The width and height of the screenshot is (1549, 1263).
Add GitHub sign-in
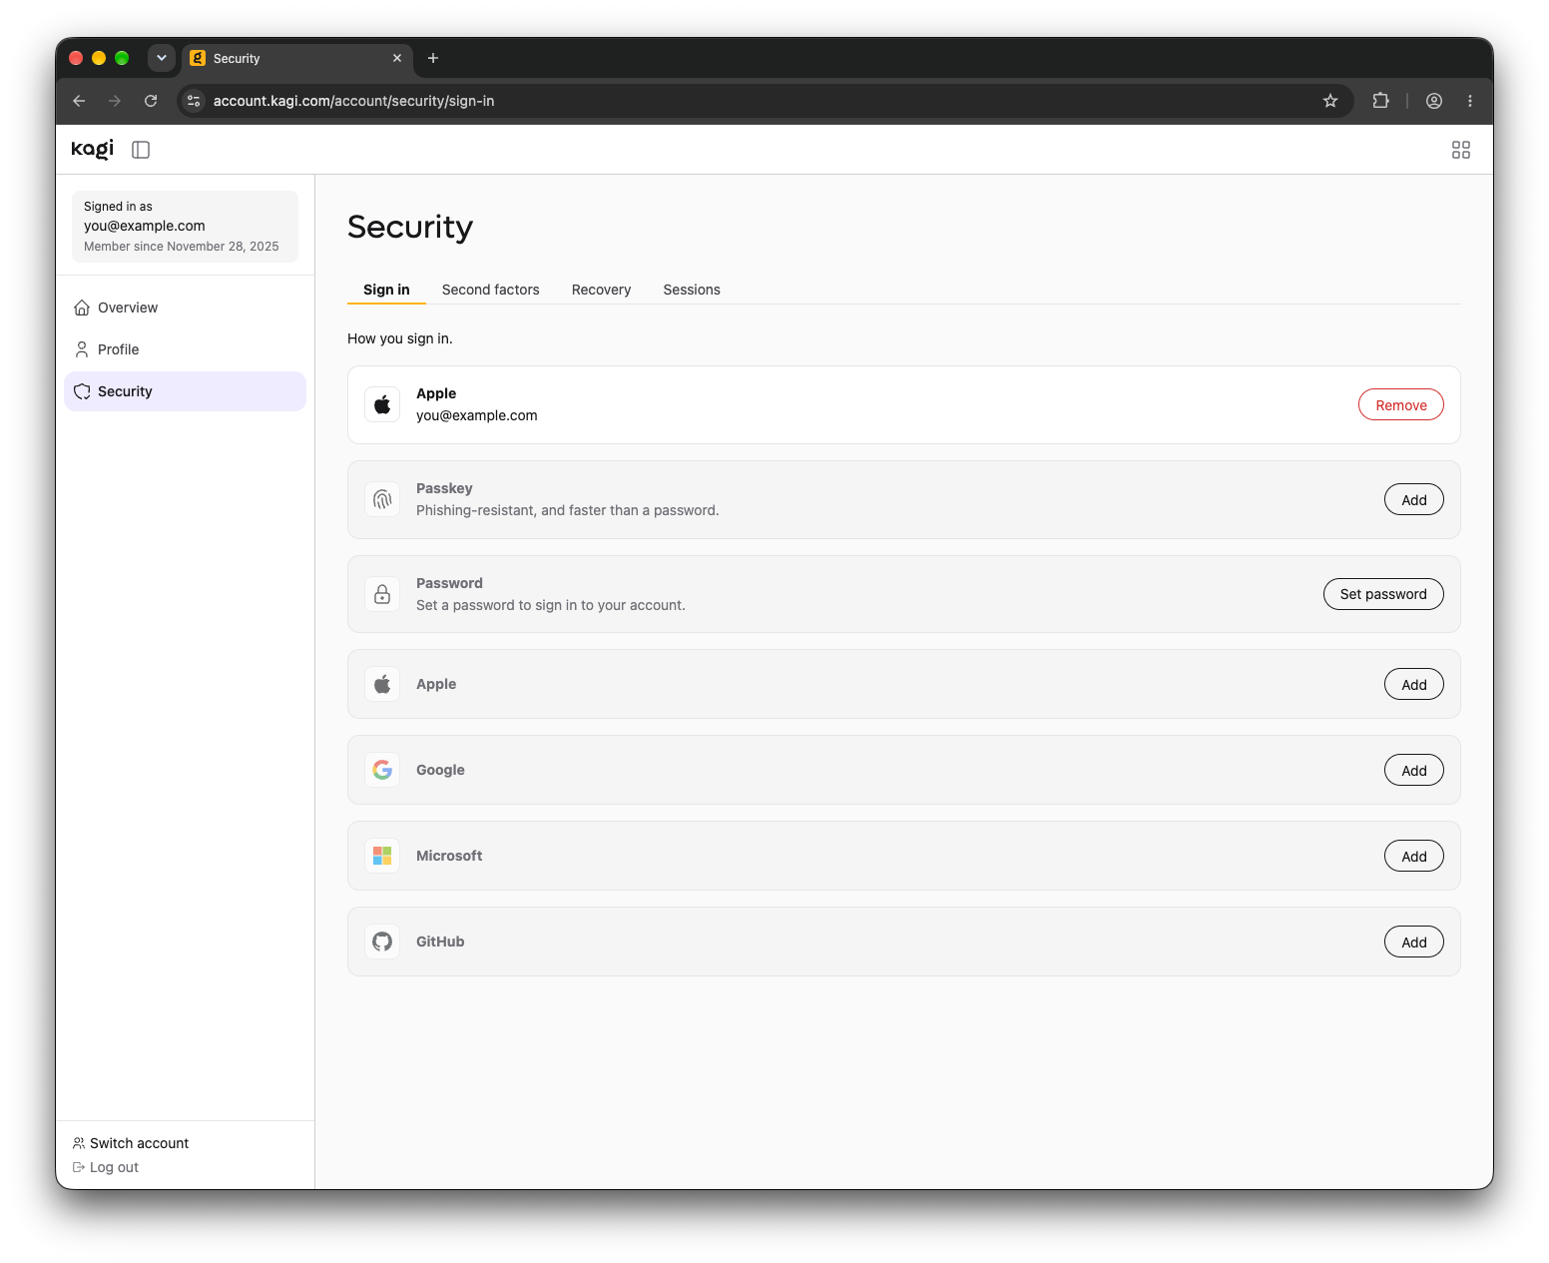coord(1413,943)
